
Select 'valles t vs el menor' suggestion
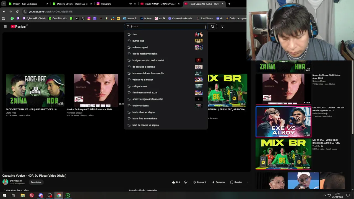166,80
